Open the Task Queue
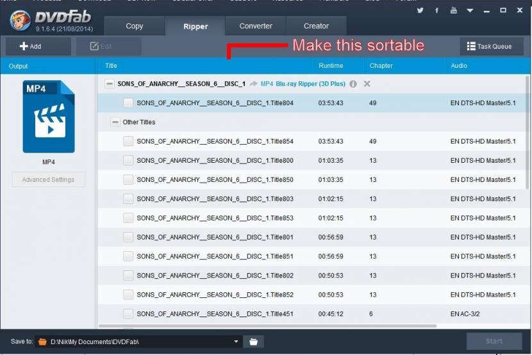Image resolution: width=532 pixels, height=355 pixels. (491, 46)
